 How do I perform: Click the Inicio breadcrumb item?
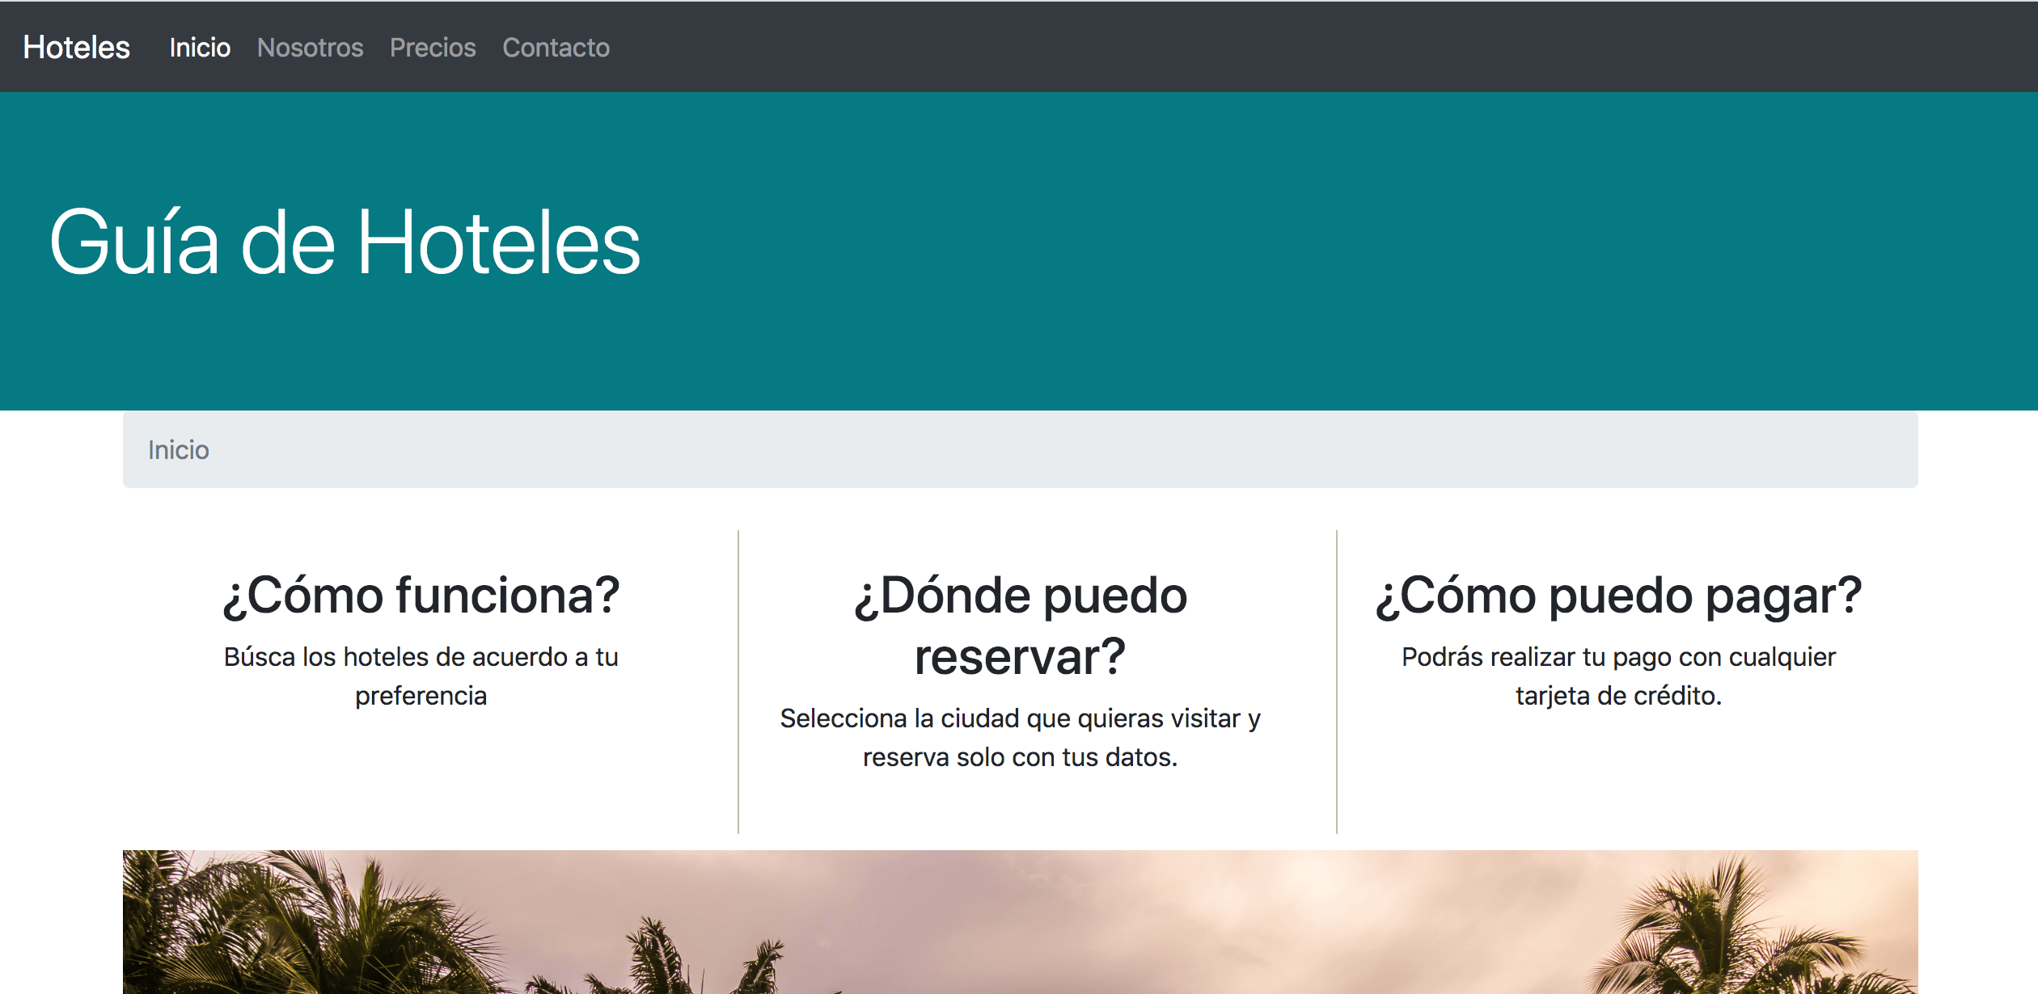pos(178,449)
